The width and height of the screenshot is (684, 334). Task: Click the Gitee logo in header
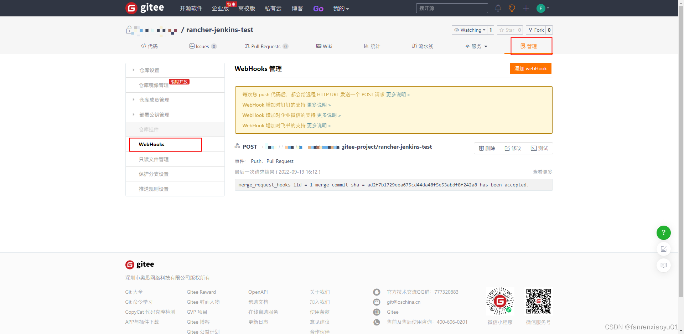point(145,8)
